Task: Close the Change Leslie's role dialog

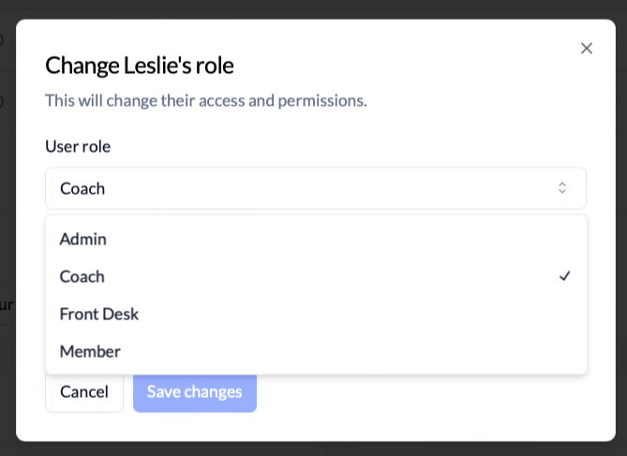Action: click(586, 49)
